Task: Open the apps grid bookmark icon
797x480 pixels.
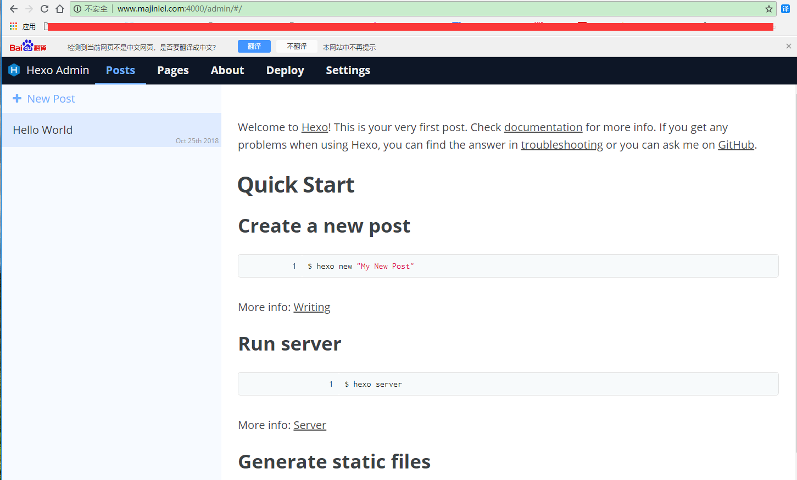Action: coord(14,26)
